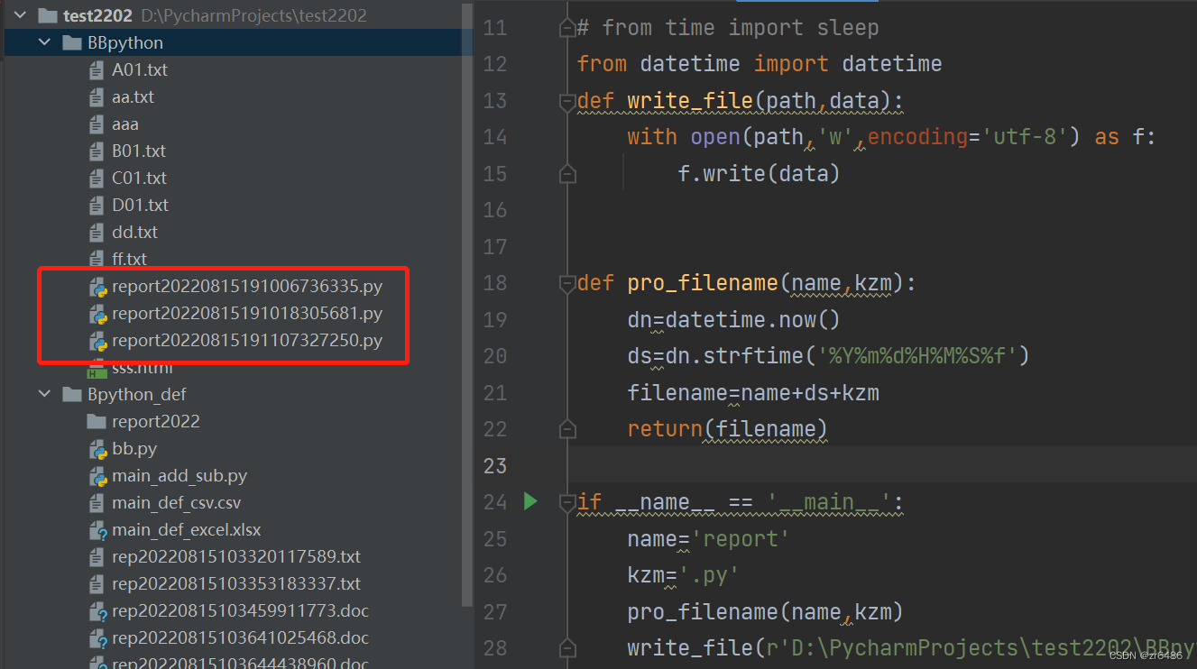Image resolution: width=1197 pixels, height=669 pixels.
Task: Click the A01.txt file icon
Action: pos(97,69)
